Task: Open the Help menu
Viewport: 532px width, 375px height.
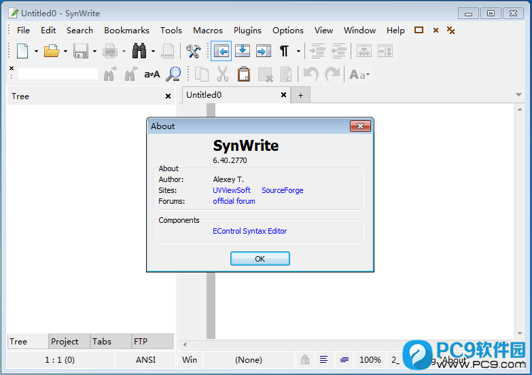Action: (395, 31)
